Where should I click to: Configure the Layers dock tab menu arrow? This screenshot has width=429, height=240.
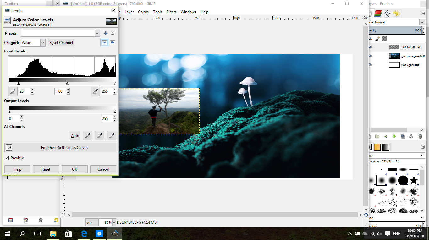point(422,14)
